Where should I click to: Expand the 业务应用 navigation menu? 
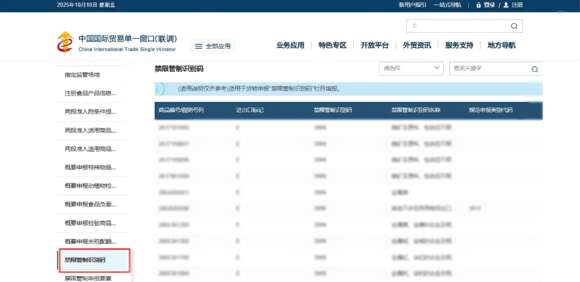(x=290, y=46)
